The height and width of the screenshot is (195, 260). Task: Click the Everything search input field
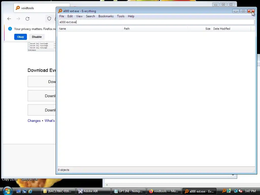point(156,22)
